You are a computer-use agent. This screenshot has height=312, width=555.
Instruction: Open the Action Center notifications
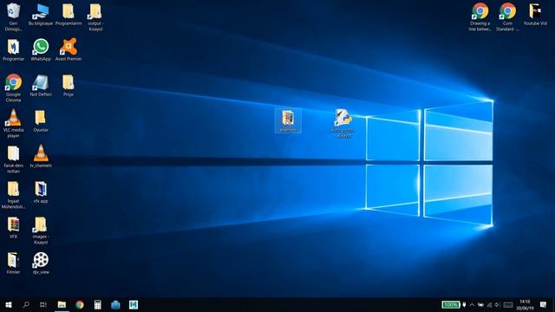tap(544, 304)
